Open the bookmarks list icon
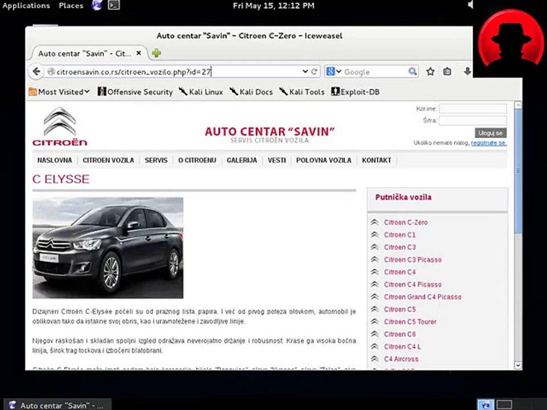 click(x=447, y=72)
